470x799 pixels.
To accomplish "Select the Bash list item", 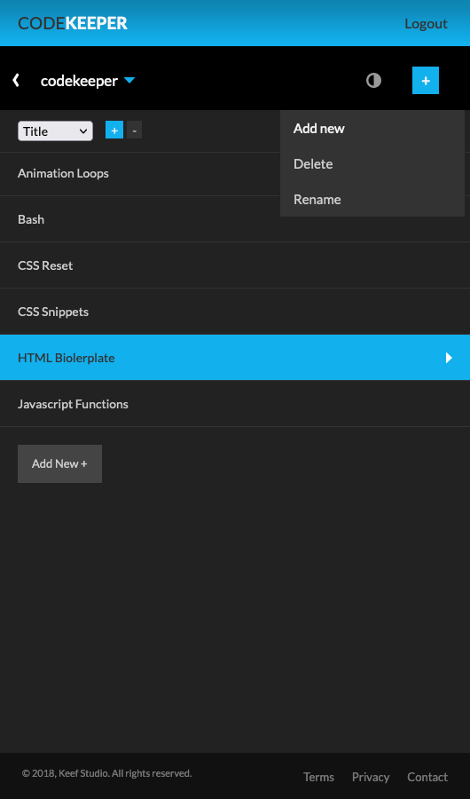I will point(235,219).
